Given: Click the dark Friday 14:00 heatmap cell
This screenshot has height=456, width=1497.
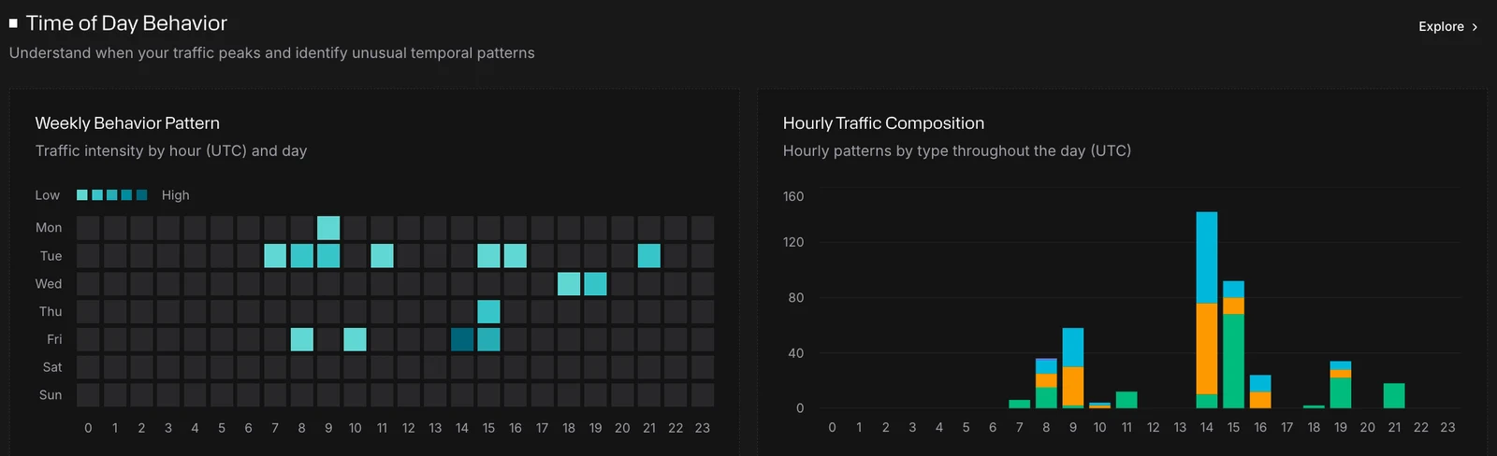Looking at the screenshot, I should (x=462, y=339).
